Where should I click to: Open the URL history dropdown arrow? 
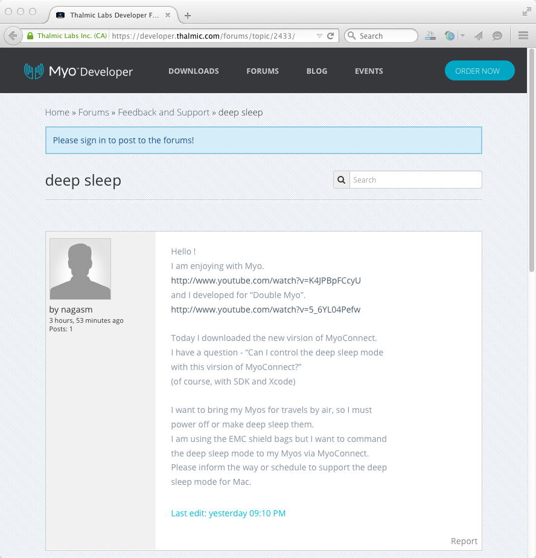319,36
